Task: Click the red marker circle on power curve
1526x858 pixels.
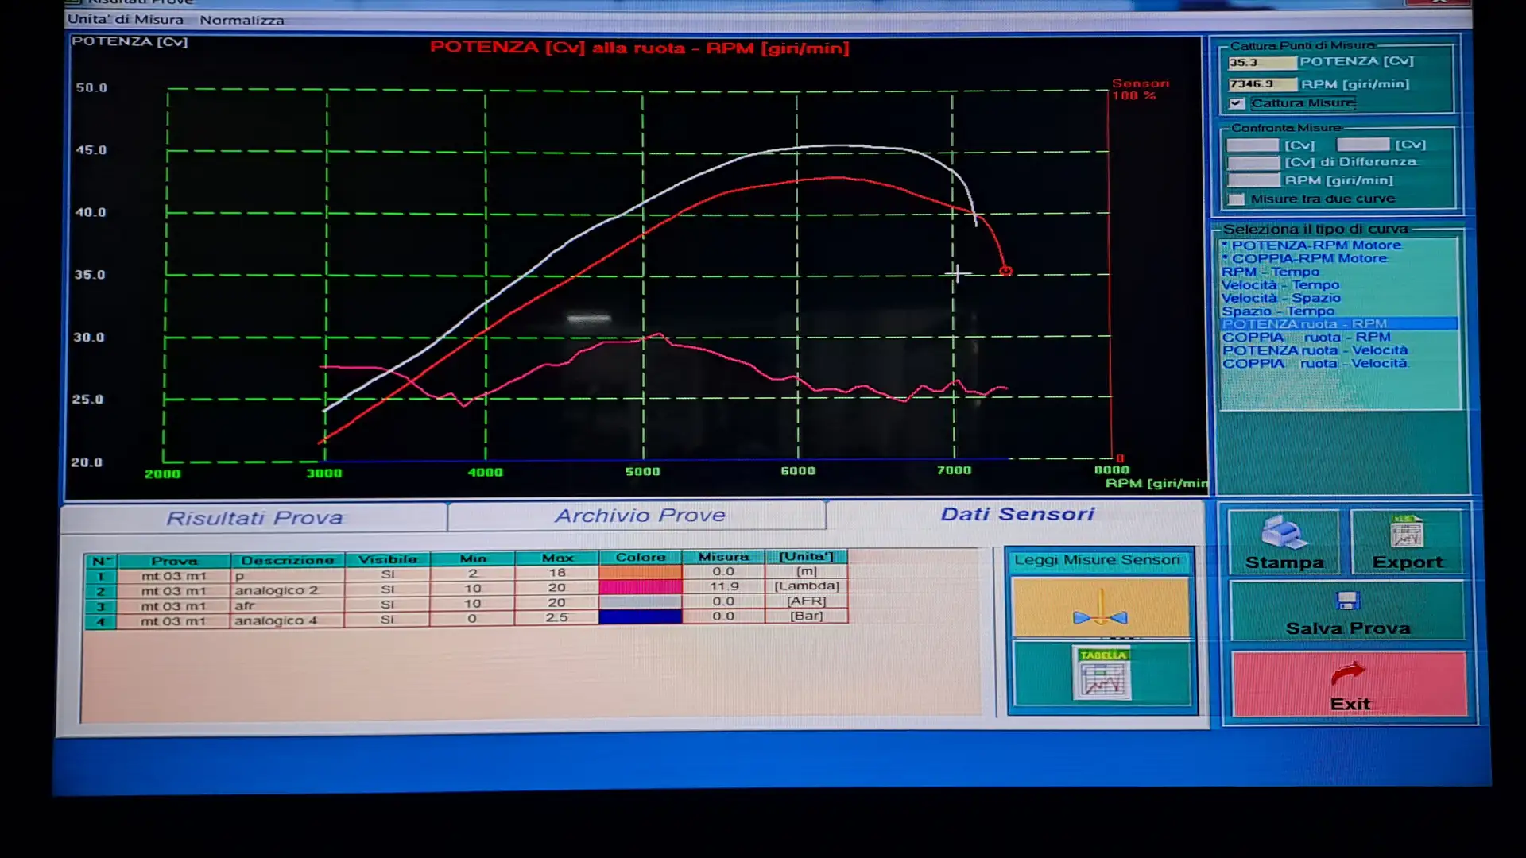Action: 1006,271
